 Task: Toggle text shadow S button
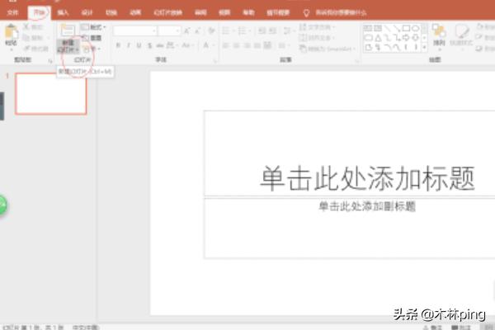click(149, 45)
